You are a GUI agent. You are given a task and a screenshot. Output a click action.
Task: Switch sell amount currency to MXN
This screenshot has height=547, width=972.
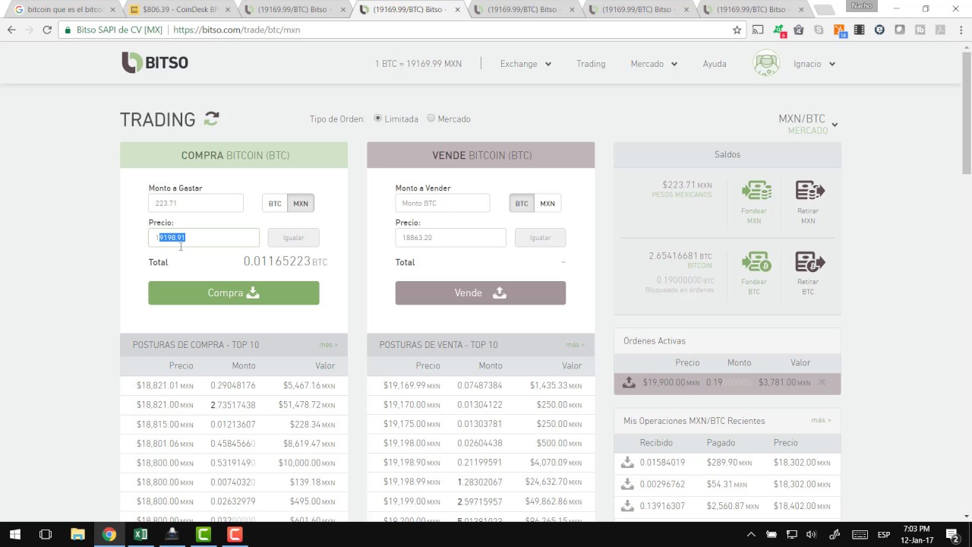[548, 203]
